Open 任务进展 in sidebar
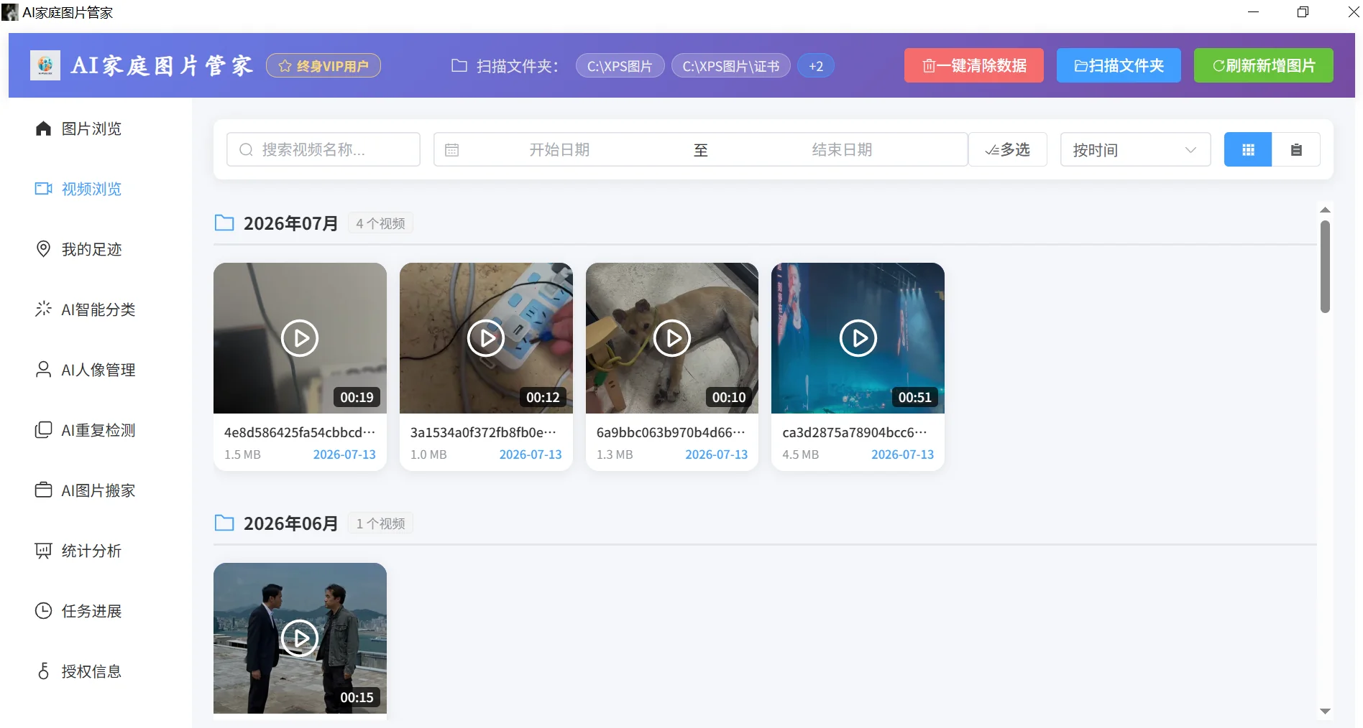1363x728 pixels. click(79, 611)
